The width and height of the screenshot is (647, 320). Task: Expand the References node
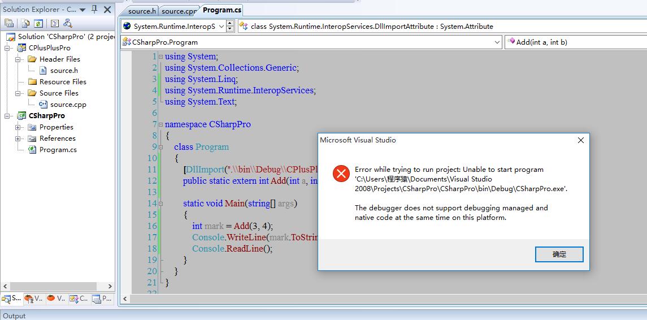coord(18,139)
